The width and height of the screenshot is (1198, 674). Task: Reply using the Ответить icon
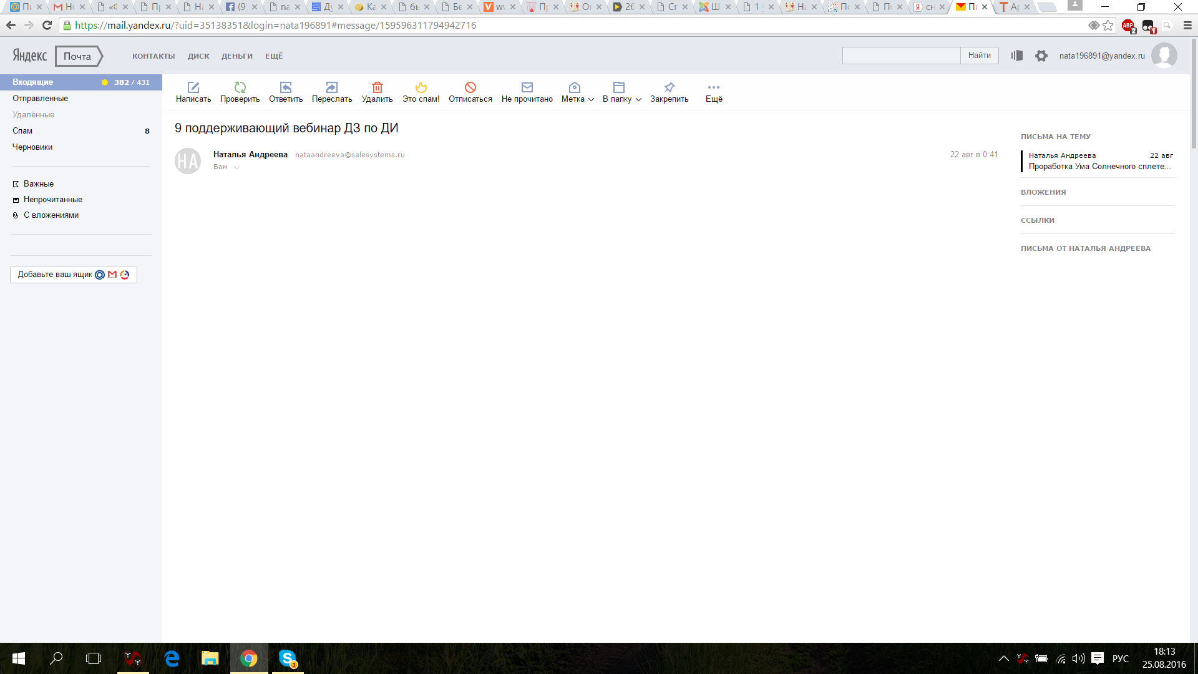tap(286, 87)
